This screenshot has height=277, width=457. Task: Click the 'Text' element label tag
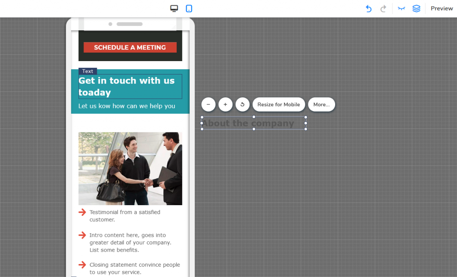[87, 71]
